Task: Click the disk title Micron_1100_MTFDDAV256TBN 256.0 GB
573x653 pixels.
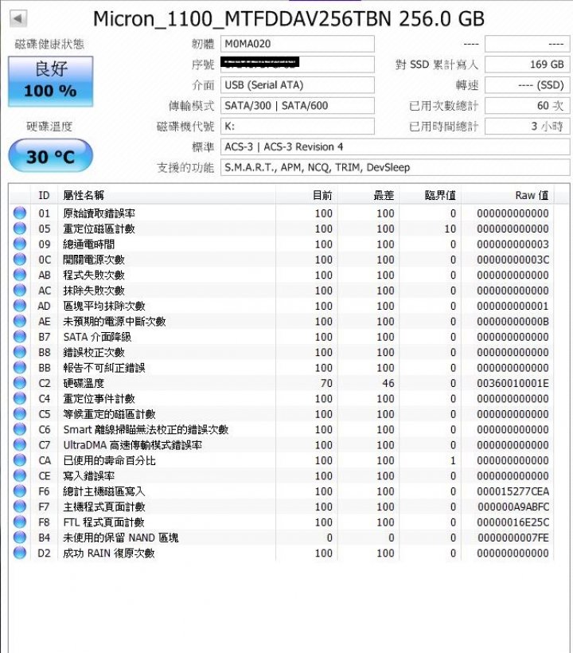Action: coord(289,19)
